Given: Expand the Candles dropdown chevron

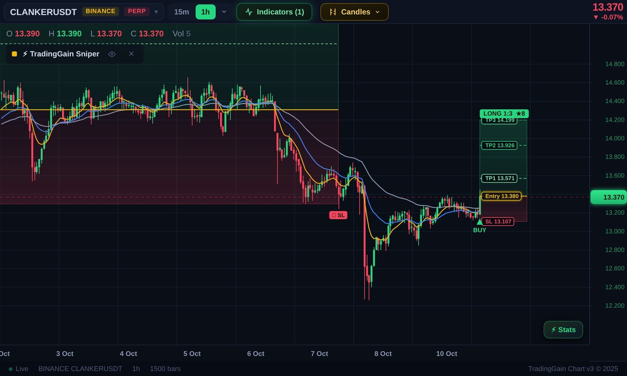Looking at the screenshot, I should point(377,12).
